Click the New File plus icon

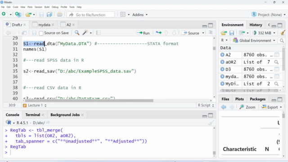(x=4, y=14)
